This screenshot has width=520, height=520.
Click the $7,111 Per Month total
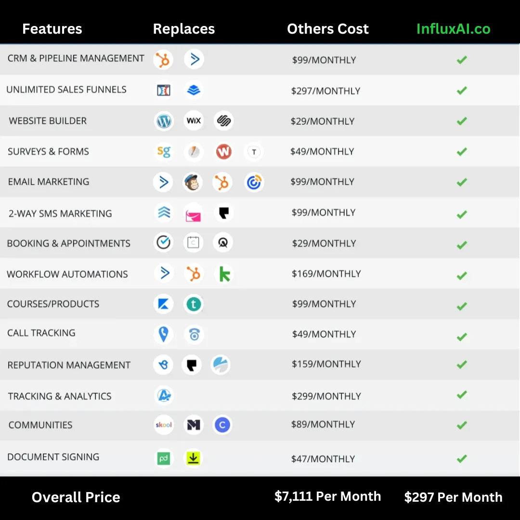[x=327, y=496]
